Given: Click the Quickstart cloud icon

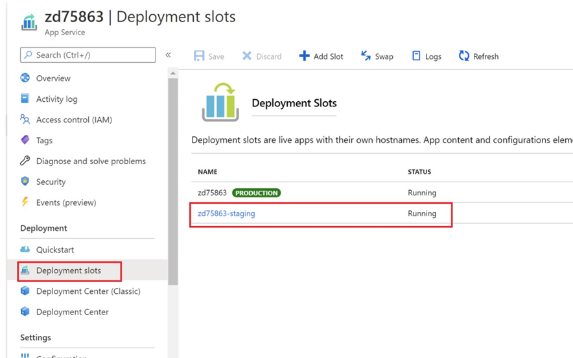Looking at the screenshot, I should pyautogui.click(x=25, y=250).
